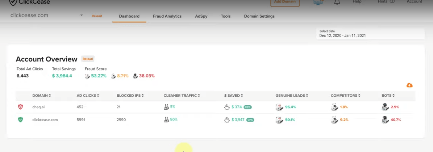This screenshot has width=433, height=152.
Task: Go to the AdSpy tab
Action: coord(201,16)
